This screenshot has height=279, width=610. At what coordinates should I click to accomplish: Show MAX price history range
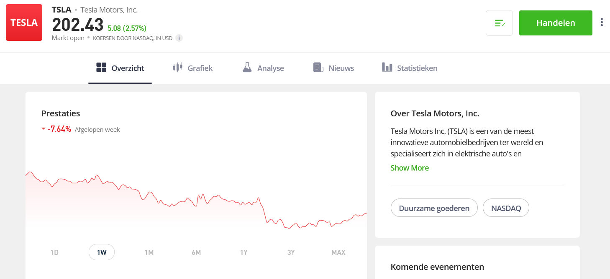338,252
